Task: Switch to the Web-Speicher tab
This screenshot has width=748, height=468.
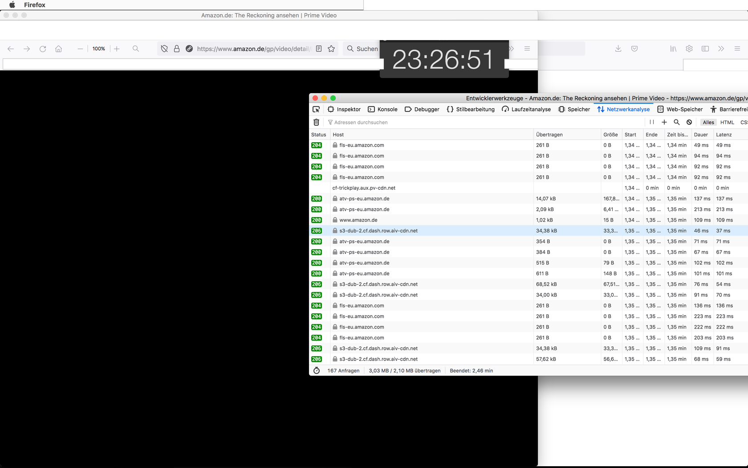Action: 680,109
